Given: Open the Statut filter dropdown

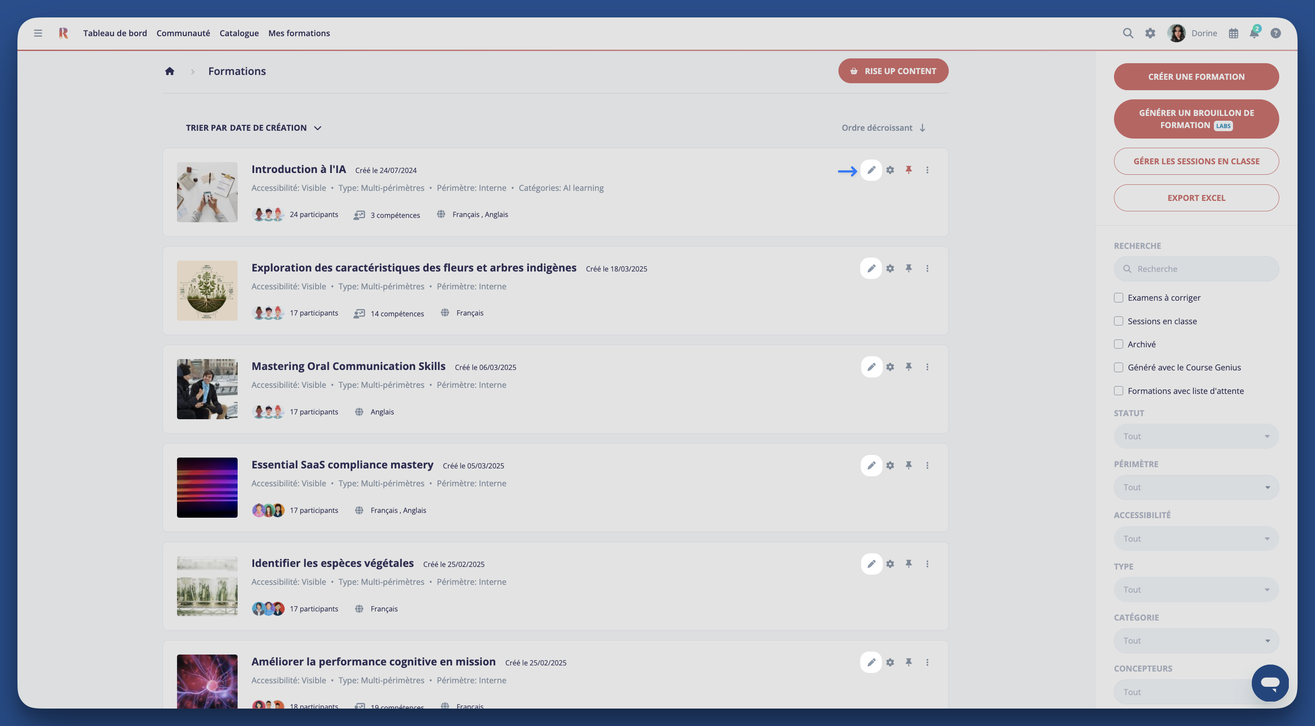Looking at the screenshot, I should [x=1196, y=436].
